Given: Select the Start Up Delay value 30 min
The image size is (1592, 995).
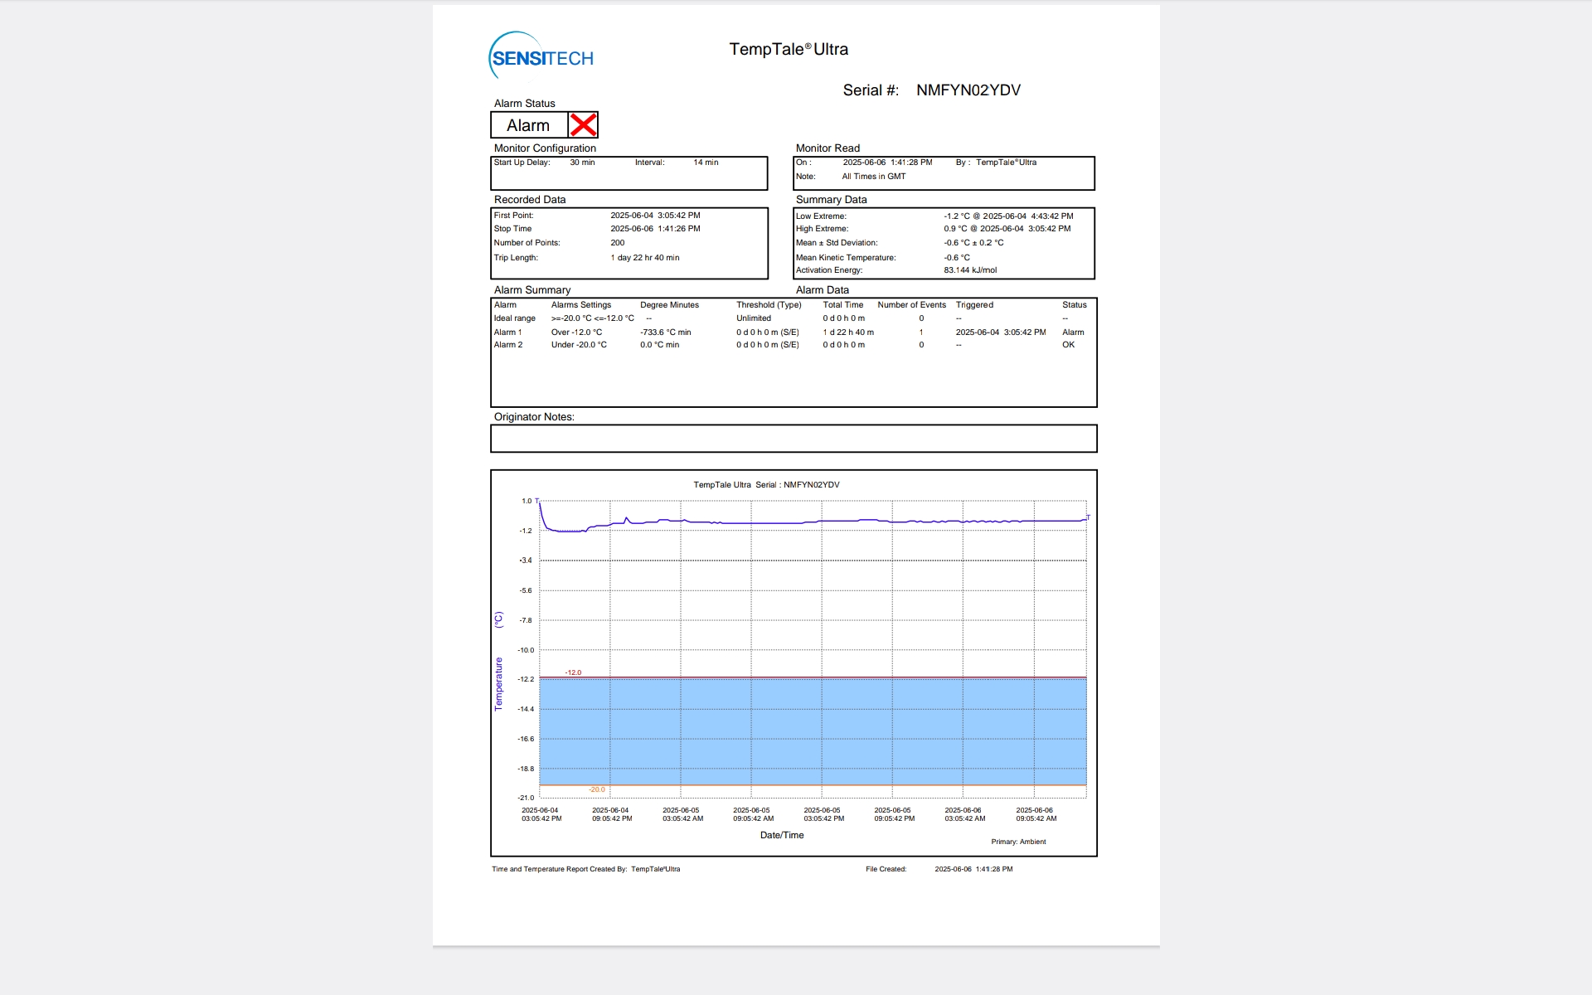Looking at the screenshot, I should coord(582,163).
